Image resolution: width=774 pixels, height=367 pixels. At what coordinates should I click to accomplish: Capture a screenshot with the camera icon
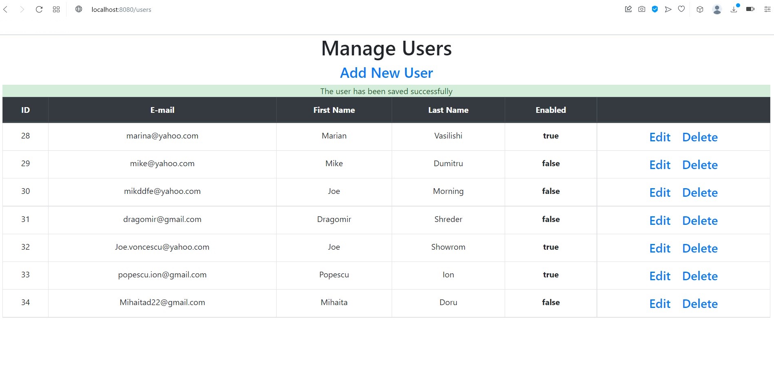pos(641,9)
